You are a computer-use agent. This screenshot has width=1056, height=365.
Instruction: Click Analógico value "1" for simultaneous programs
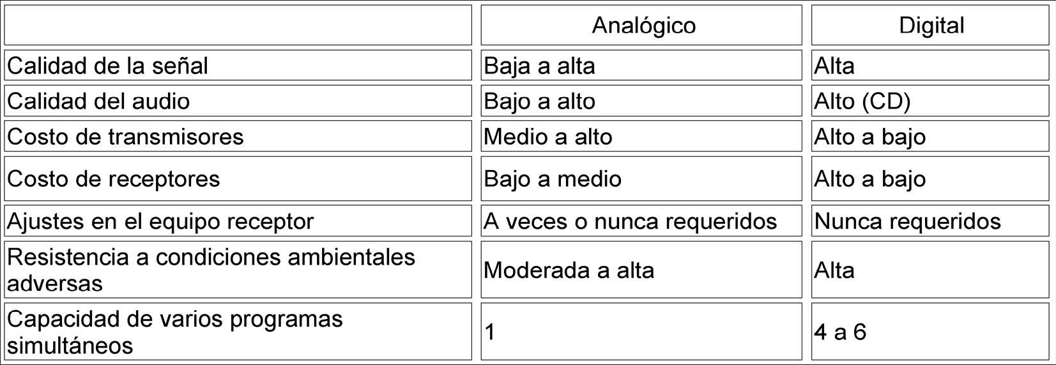[x=490, y=332]
